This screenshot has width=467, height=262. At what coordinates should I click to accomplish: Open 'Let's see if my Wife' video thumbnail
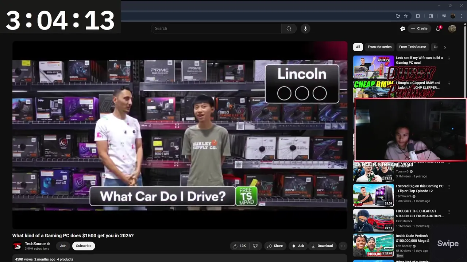373,67
